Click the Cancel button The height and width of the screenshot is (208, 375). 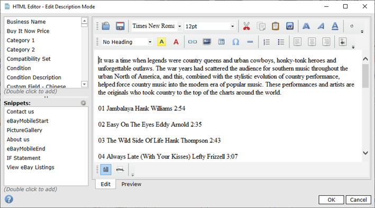click(x=358, y=200)
